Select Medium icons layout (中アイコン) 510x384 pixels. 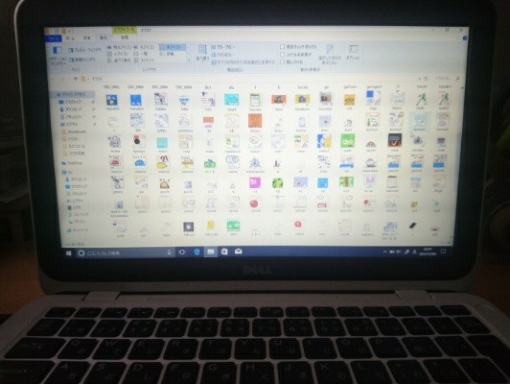tap(173, 47)
